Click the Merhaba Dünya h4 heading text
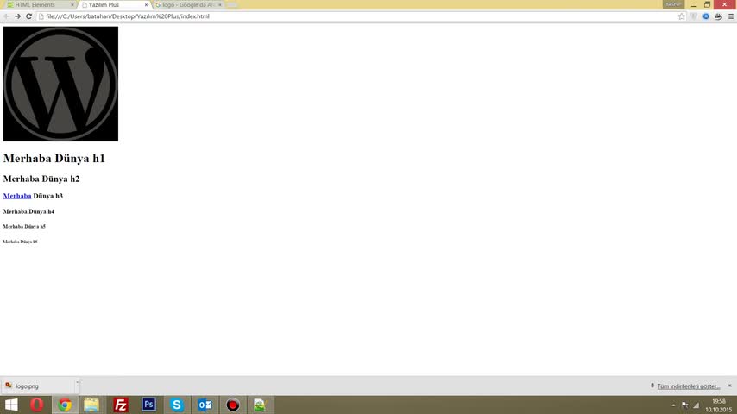This screenshot has height=414, width=737. pos(28,211)
